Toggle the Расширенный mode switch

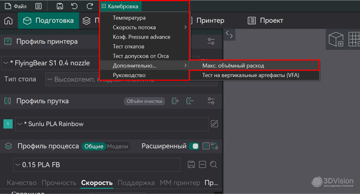click(x=194, y=146)
